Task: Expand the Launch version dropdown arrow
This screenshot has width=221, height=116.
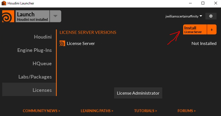Action: click(x=56, y=16)
